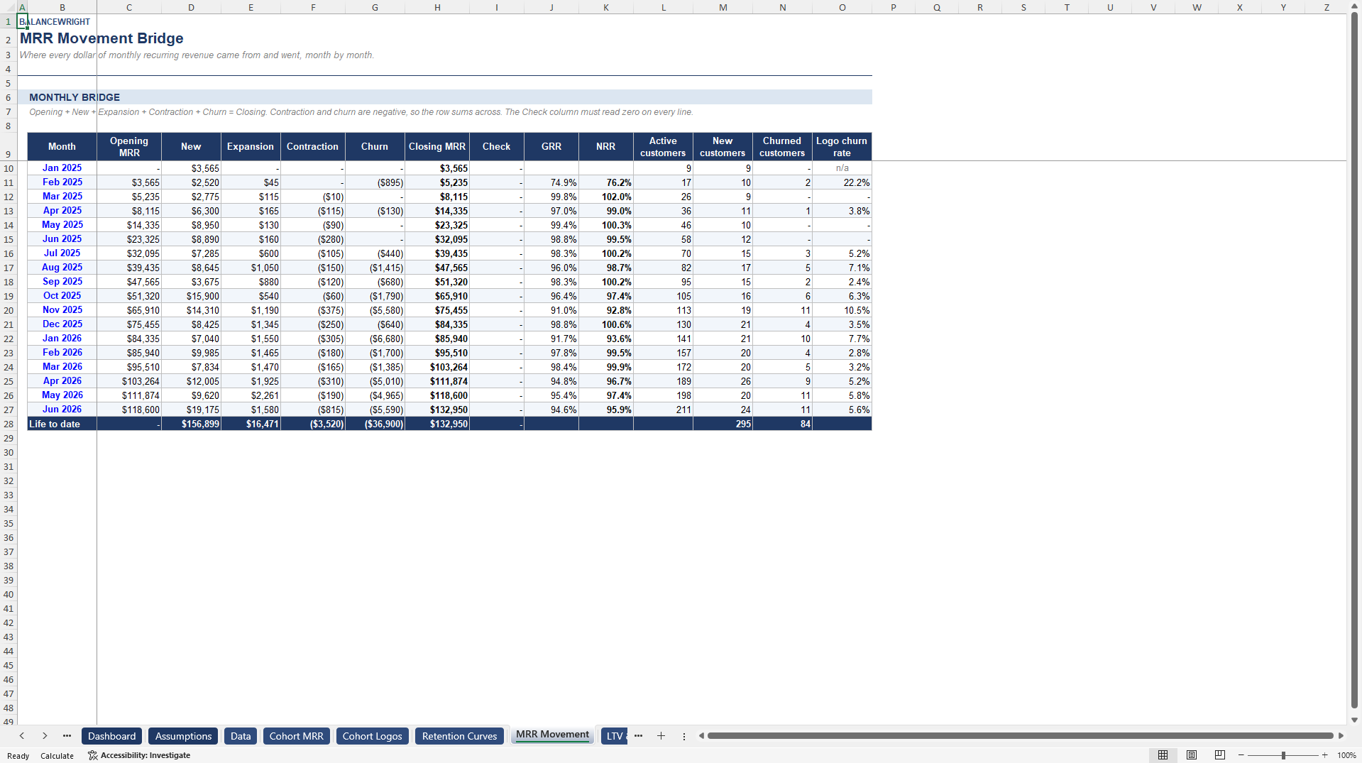This screenshot has width=1362, height=763.
Task: Go to the previous sheet tab
Action: [22, 736]
